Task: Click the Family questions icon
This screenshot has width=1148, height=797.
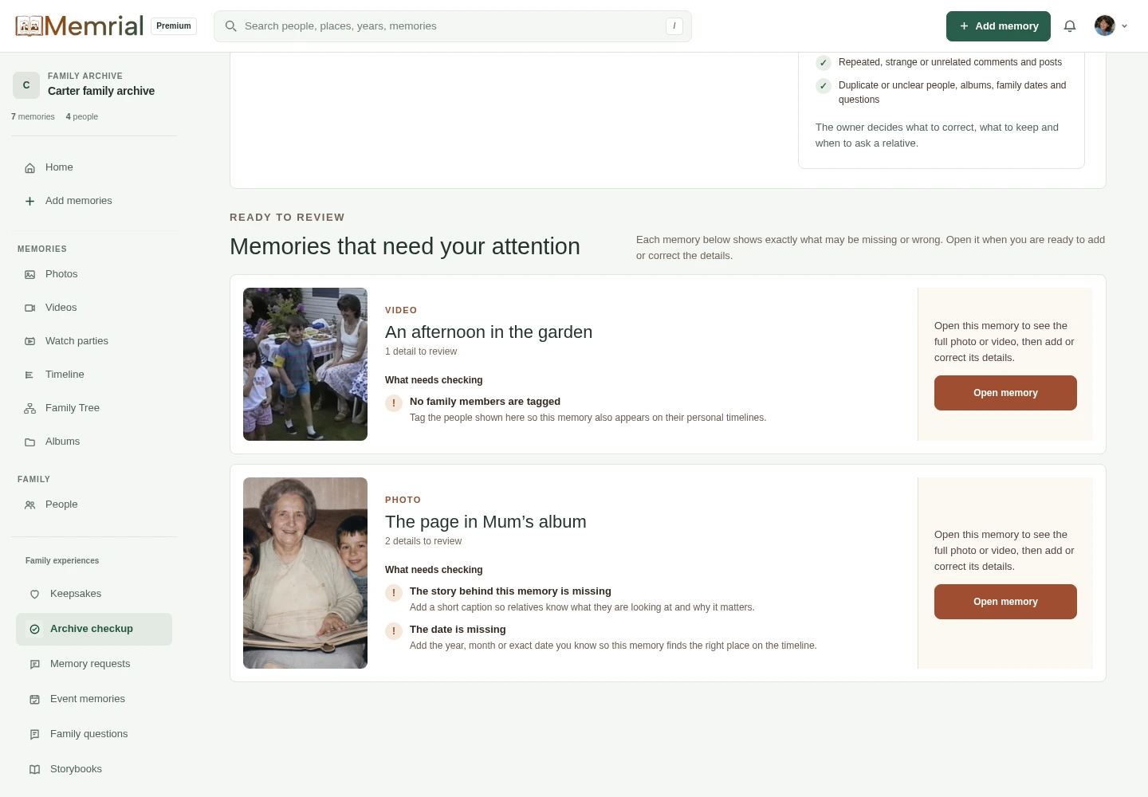Action: pyautogui.click(x=34, y=734)
